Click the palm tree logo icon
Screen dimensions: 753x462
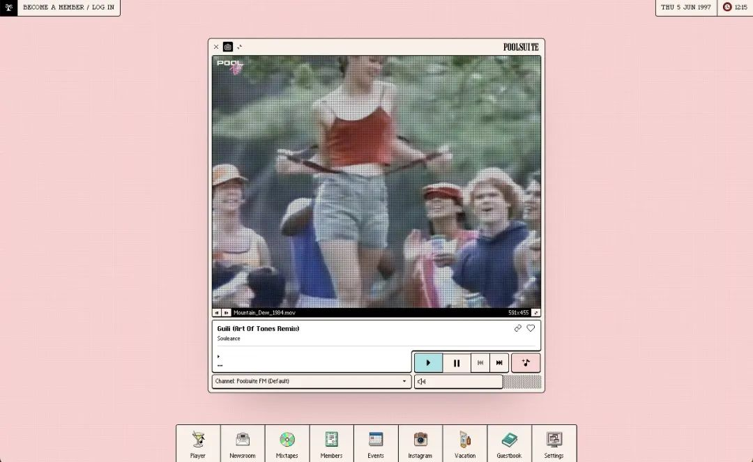pos(8,8)
